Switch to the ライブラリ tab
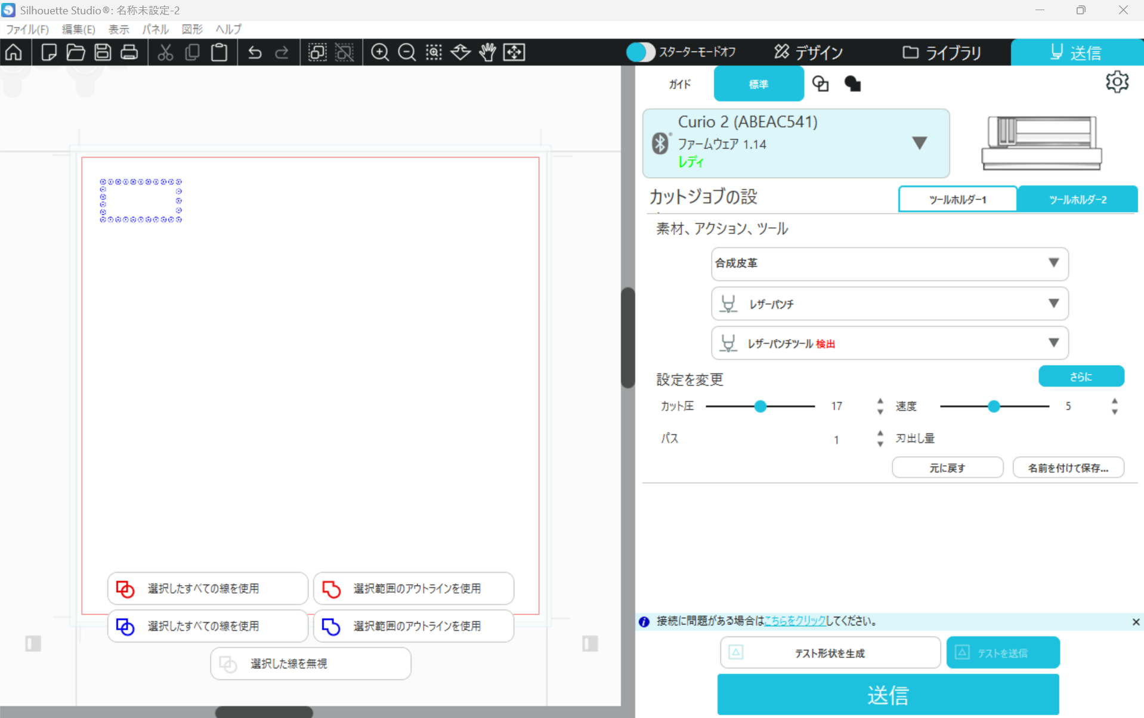The width and height of the screenshot is (1144, 718). coord(942,52)
